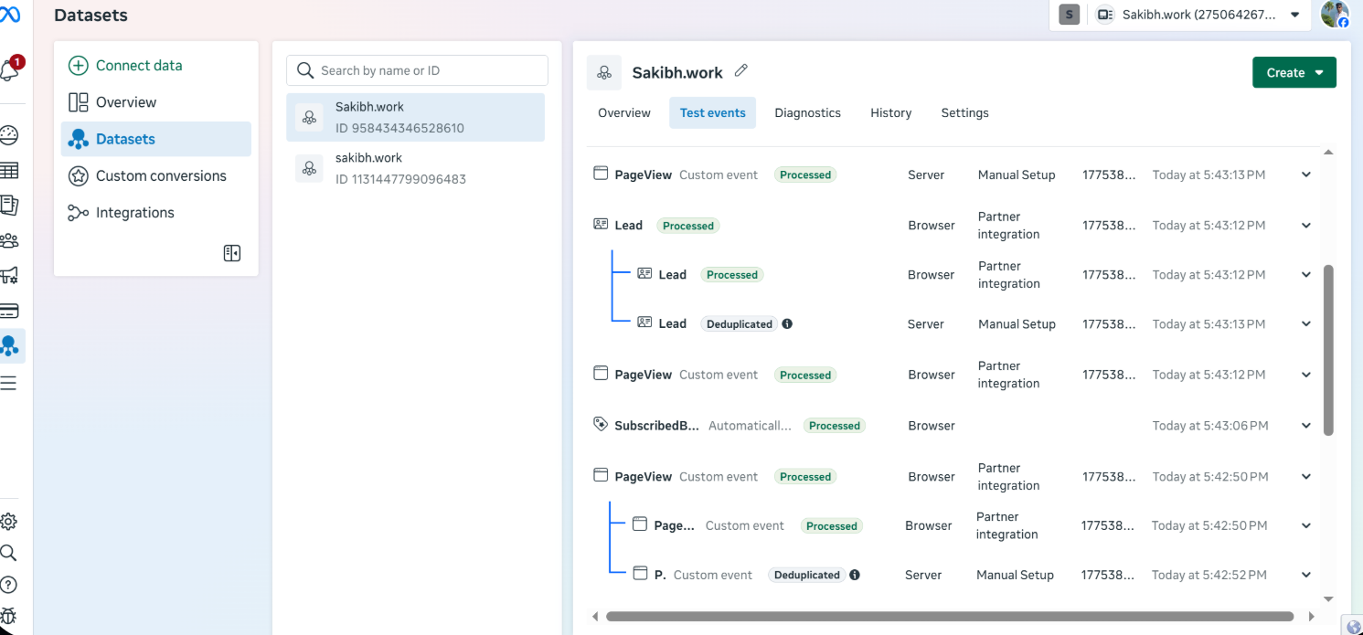Screen dimensions: 1363x635
Task: Click the horizontal scrollbar under events table
Action: [949, 617]
